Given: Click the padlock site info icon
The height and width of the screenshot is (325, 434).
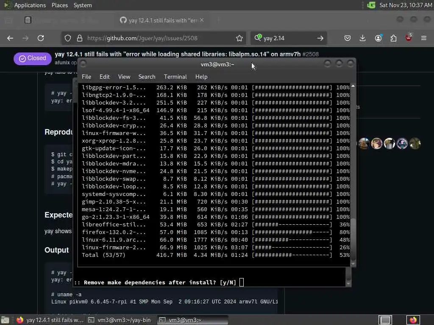Looking at the screenshot, I should click(x=80, y=38).
